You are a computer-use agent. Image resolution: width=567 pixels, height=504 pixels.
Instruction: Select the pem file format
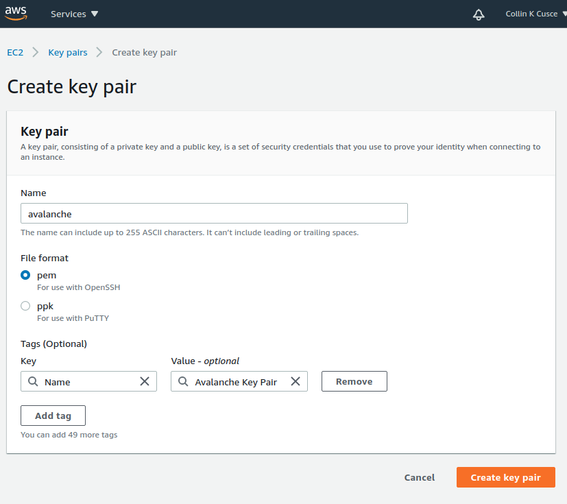[x=25, y=275]
